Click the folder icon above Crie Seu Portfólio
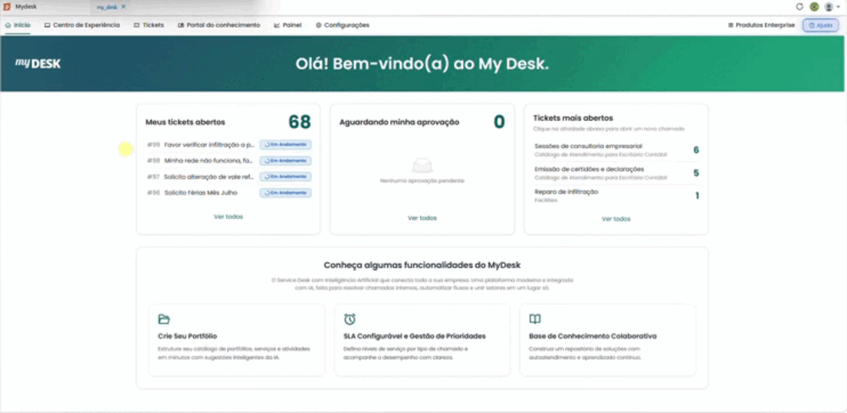 163,319
